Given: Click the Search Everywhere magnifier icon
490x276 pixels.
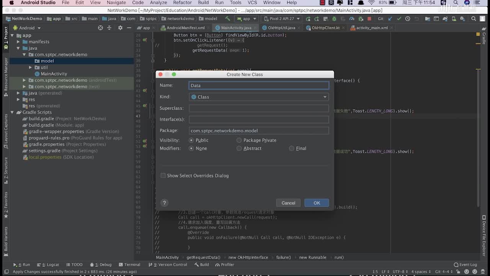Looking at the screenshot, I should click(x=474, y=18).
